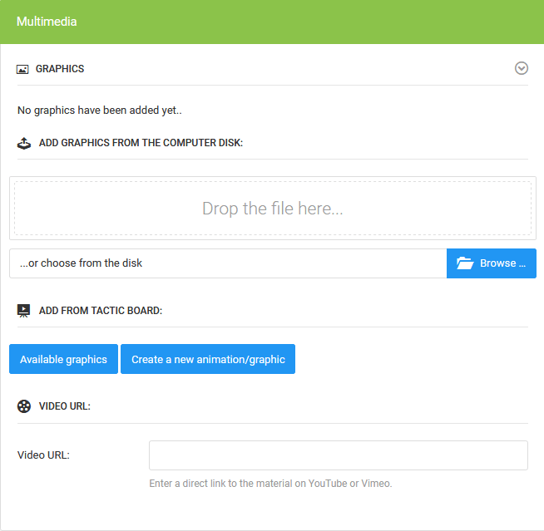Click the YouTube or Vimeo helper text
This screenshot has height=531, width=544.
(x=270, y=484)
